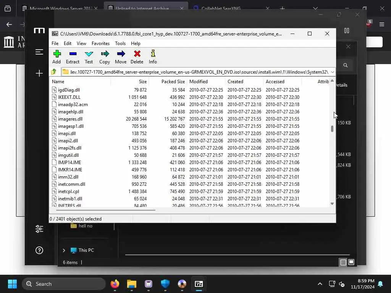Select the inetmib1.dll file
Screen dimensions: 391x293
click(70, 198)
